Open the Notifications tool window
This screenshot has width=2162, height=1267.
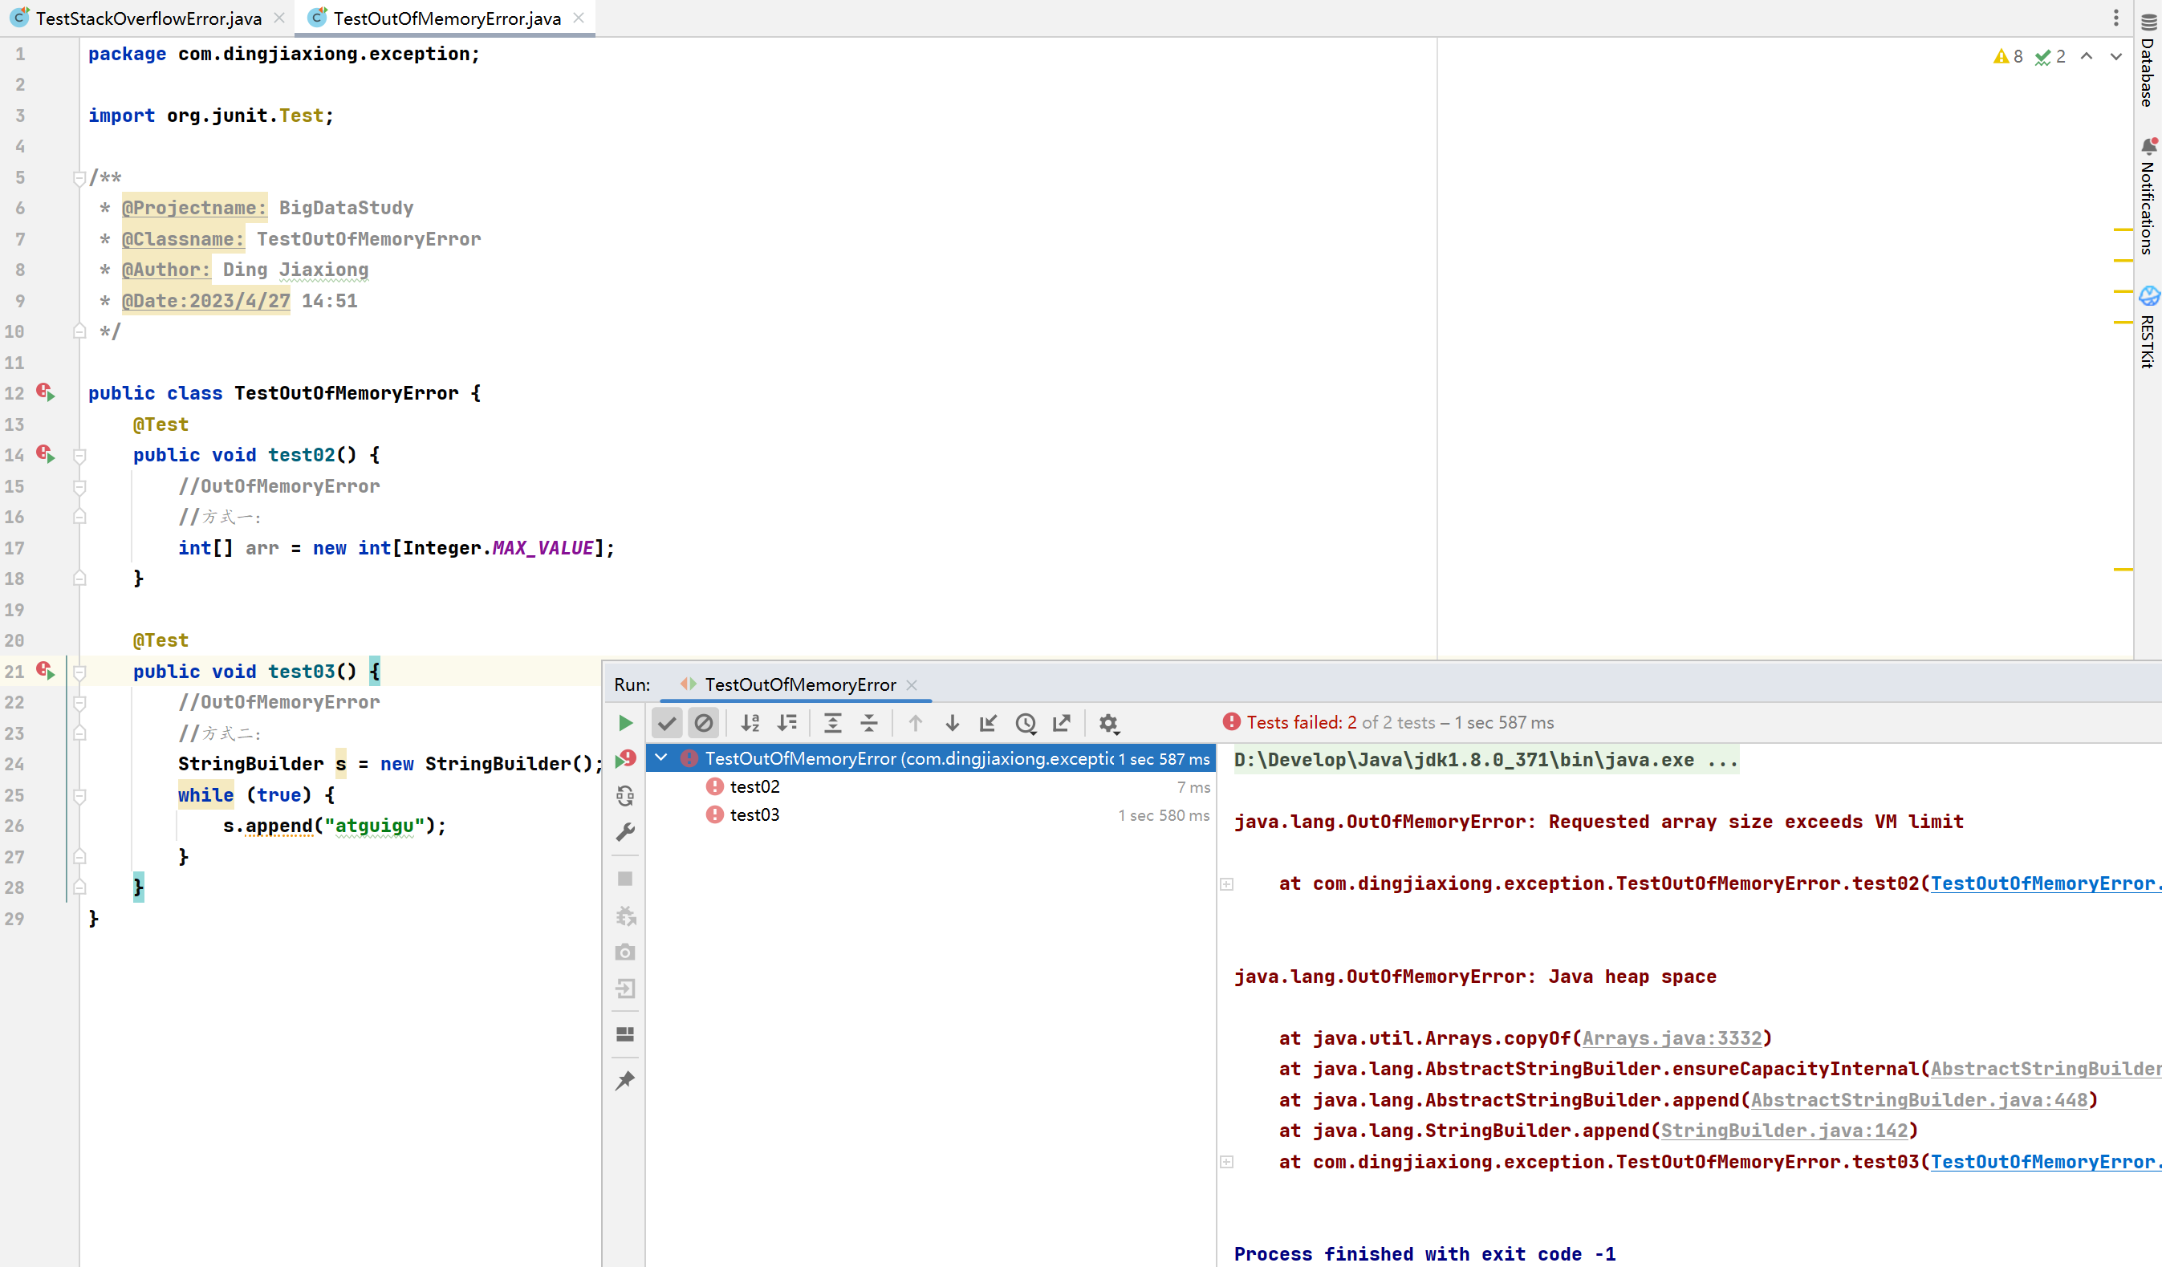point(2148,197)
